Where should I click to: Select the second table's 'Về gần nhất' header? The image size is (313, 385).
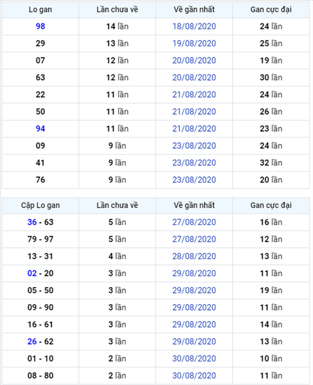pos(194,206)
